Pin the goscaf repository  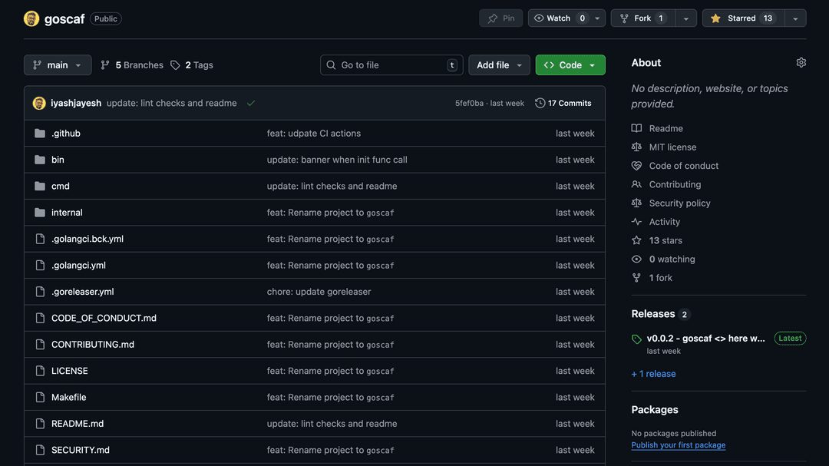(500, 17)
